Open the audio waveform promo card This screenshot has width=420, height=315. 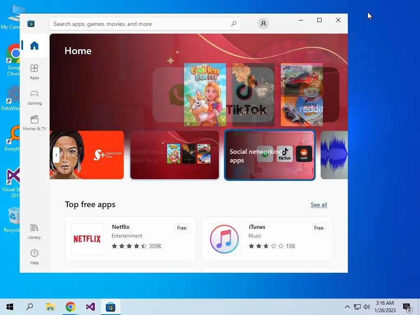coord(334,155)
